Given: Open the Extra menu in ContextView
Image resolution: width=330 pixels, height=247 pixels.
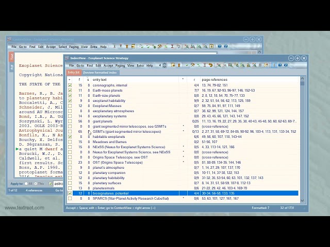Looking at the screenshot, I should tap(94, 47).
